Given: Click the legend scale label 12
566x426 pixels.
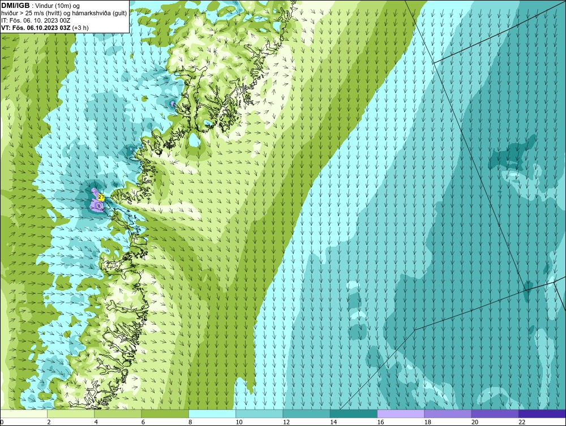Looking at the screenshot, I should [x=286, y=422].
